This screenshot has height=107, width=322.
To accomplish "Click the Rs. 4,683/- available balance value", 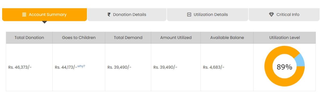I will coord(214,67).
